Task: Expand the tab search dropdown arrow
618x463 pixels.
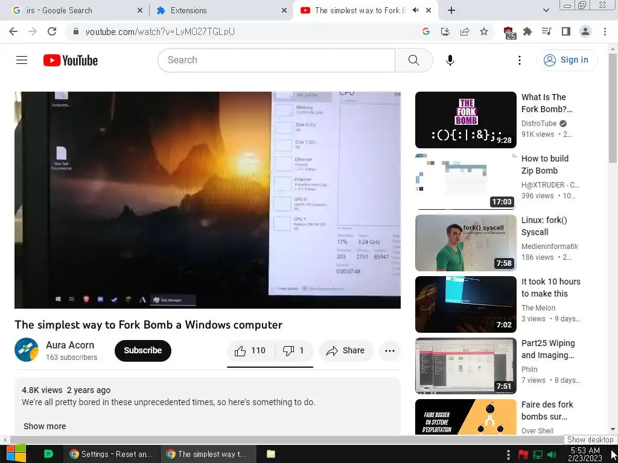Action: pyautogui.click(x=546, y=11)
